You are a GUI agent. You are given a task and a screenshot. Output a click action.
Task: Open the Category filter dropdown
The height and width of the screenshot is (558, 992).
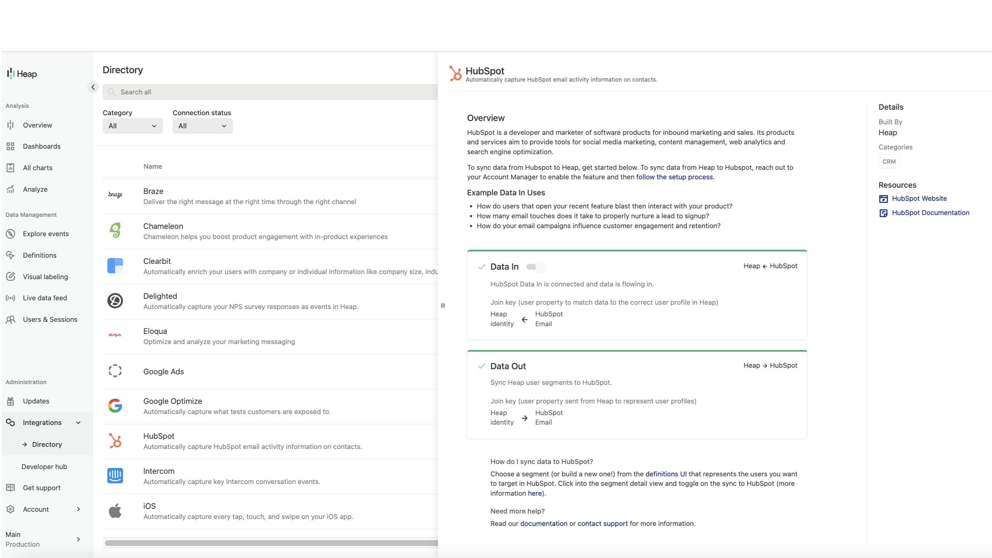coord(132,125)
